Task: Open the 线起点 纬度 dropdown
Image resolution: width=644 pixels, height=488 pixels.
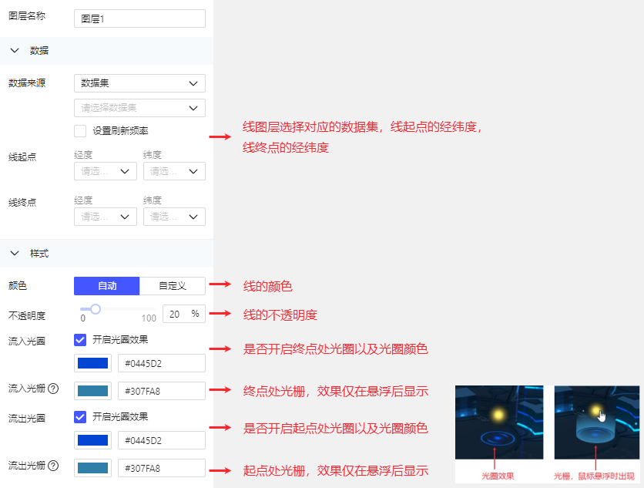Action: click(174, 171)
